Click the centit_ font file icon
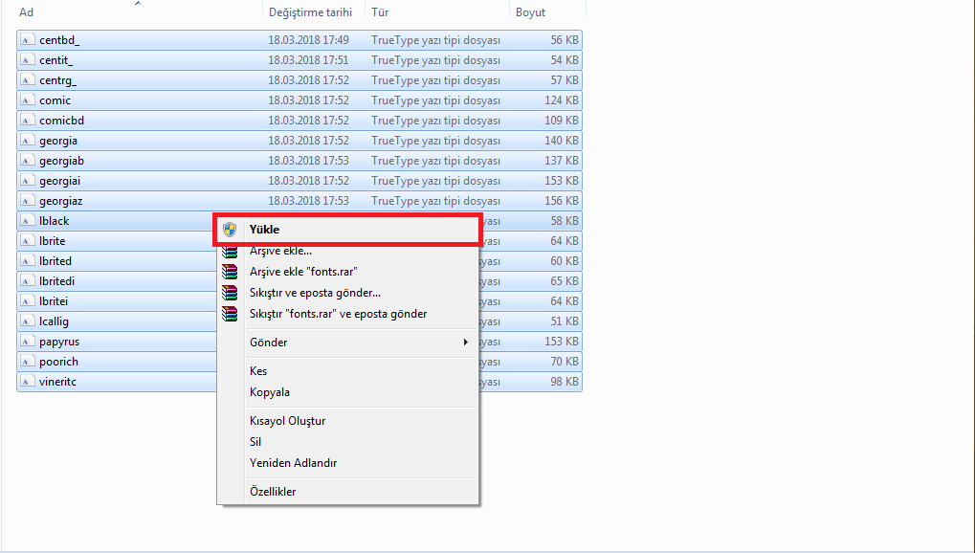 click(x=28, y=60)
